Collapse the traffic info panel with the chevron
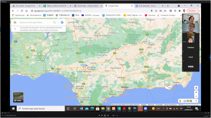The width and height of the screenshot is (211, 118). click(x=15, y=29)
